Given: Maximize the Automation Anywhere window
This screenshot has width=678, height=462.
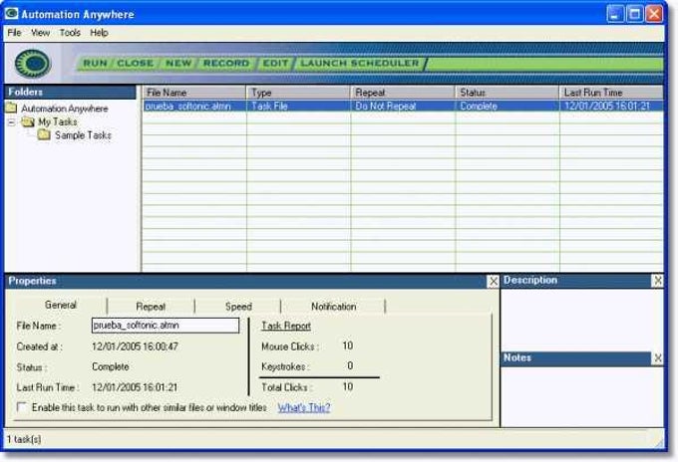Looking at the screenshot, I should pos(634,14).
